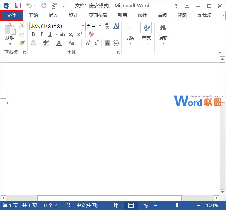Open Ribbon Display Options icon

[x=187, y=6]
